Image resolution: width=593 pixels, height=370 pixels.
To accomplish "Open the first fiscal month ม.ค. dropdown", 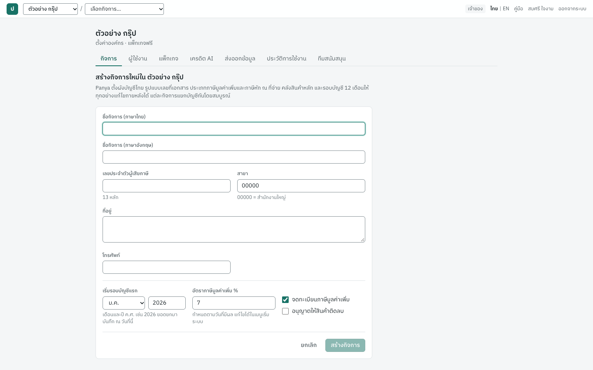I will 124,303.
